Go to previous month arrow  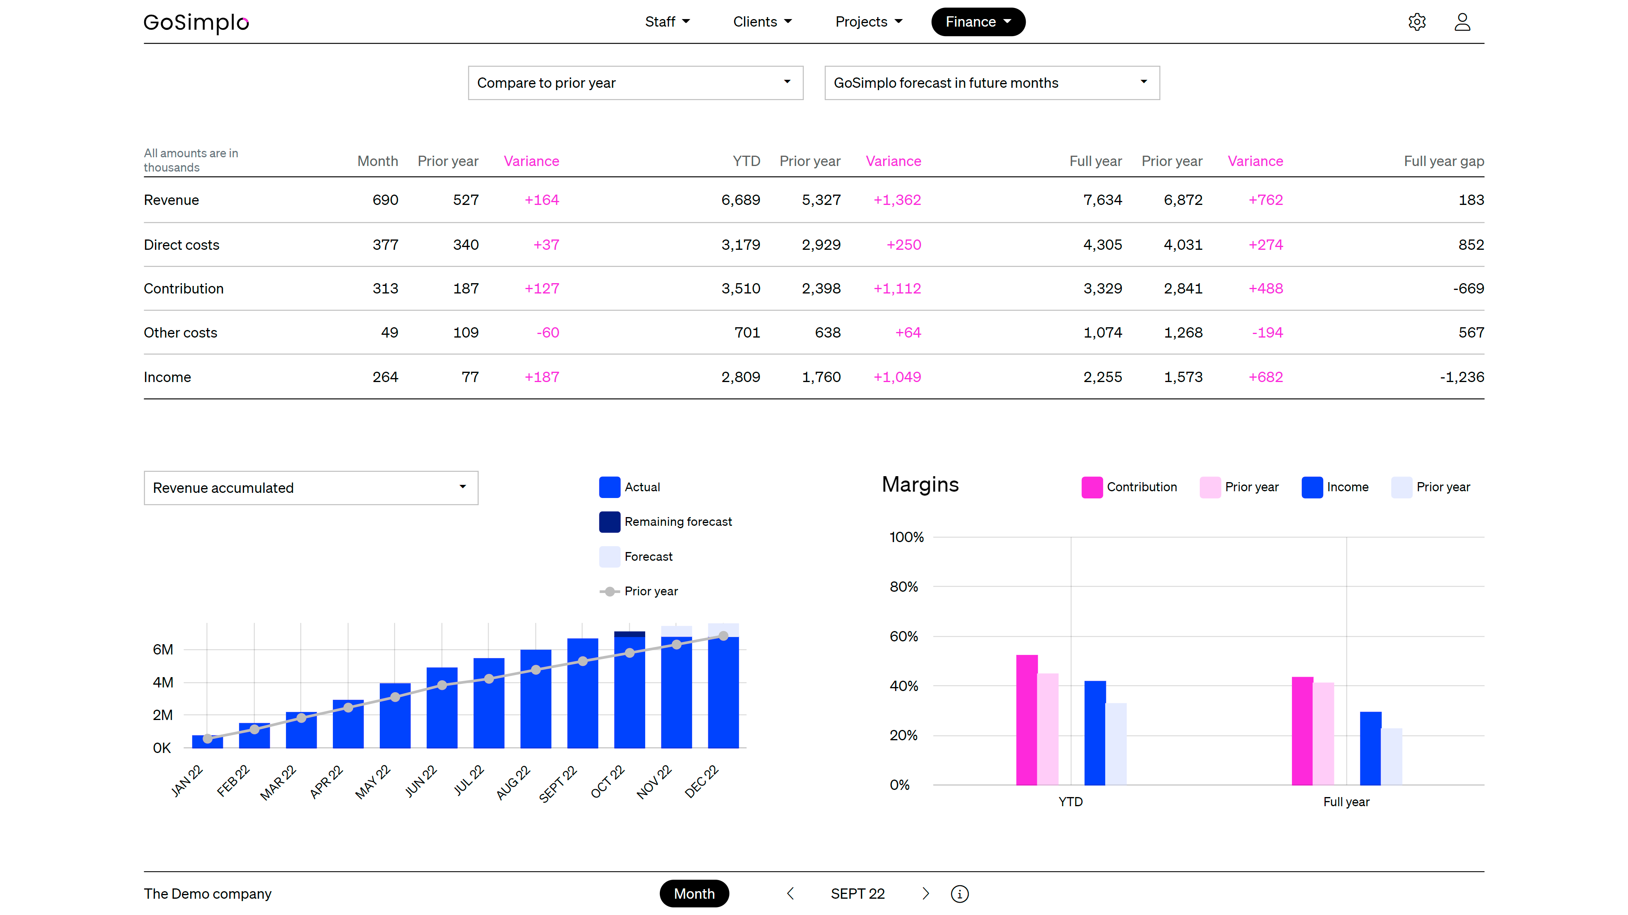click(x=790, y=893)
